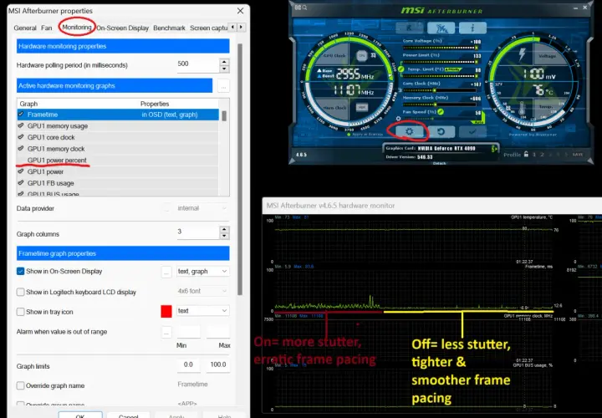Apply the overclock with the checkmark button
The height and width of the screenshot is (418, 602).
(472, 131)
